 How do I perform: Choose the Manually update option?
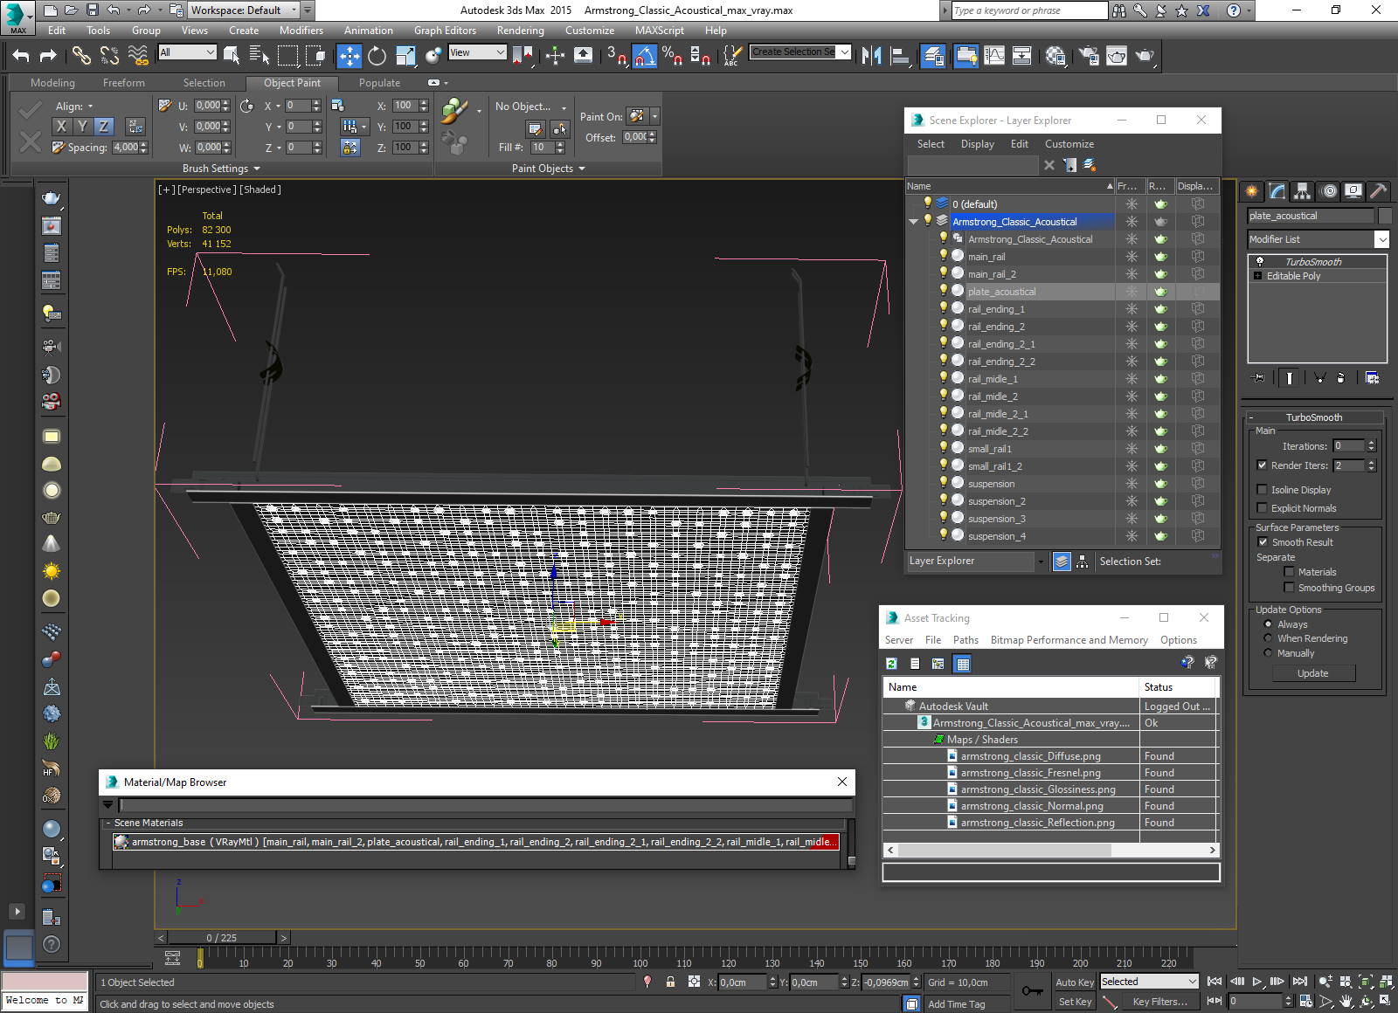[x=1268, y=653]
